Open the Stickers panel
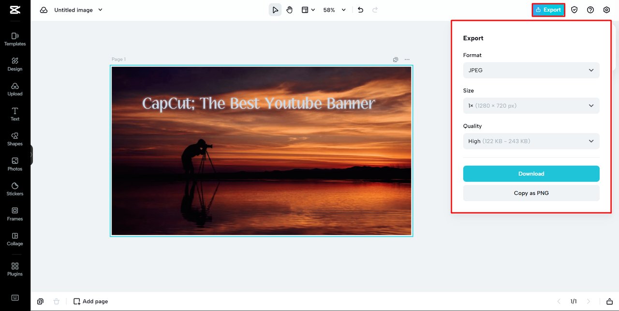This screenshot has width=619, height=311. [x=15, y=189]
